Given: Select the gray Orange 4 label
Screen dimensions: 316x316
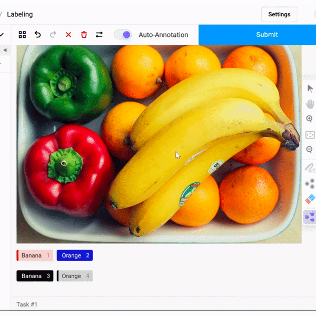Looking at the screenshot, I should 75,276.
